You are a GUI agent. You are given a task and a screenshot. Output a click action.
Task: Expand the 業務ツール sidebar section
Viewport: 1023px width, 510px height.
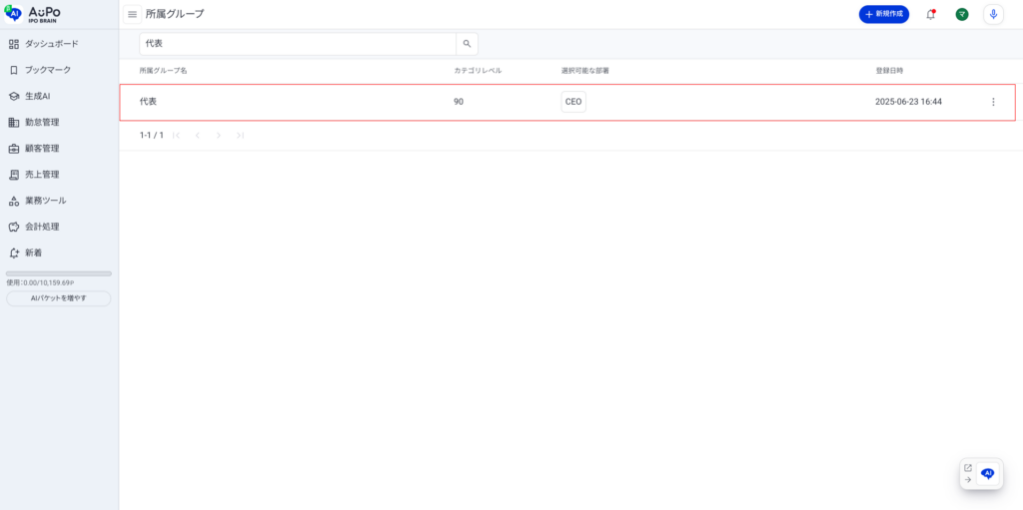click(45, 201)
